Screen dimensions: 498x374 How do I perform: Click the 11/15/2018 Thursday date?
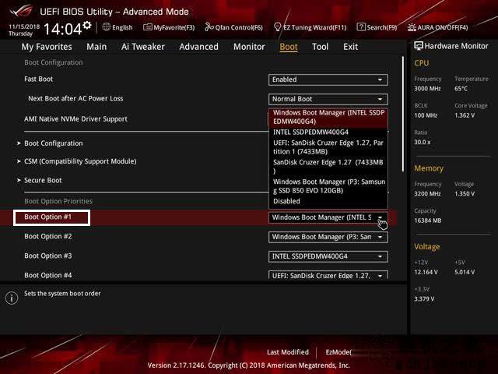click(x=24, y=30)
